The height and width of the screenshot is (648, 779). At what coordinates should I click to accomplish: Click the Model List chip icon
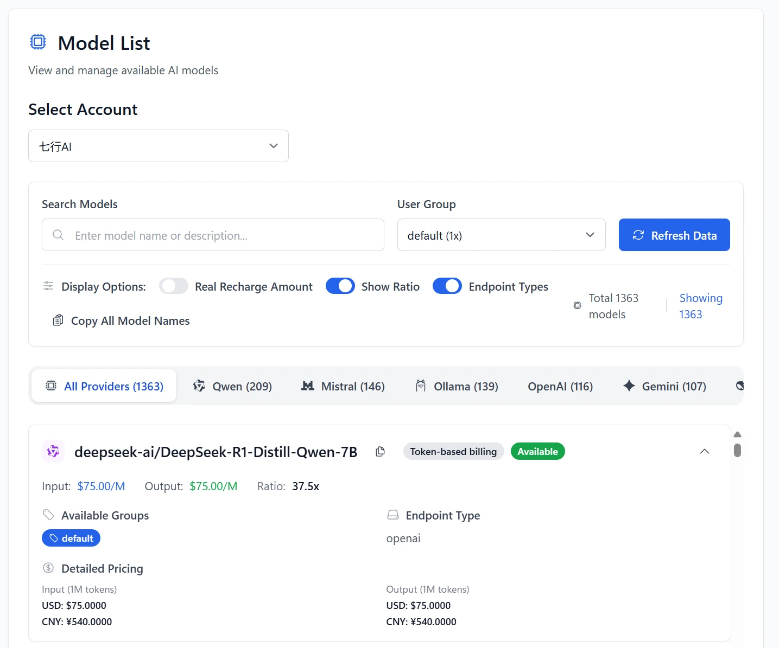38,42
